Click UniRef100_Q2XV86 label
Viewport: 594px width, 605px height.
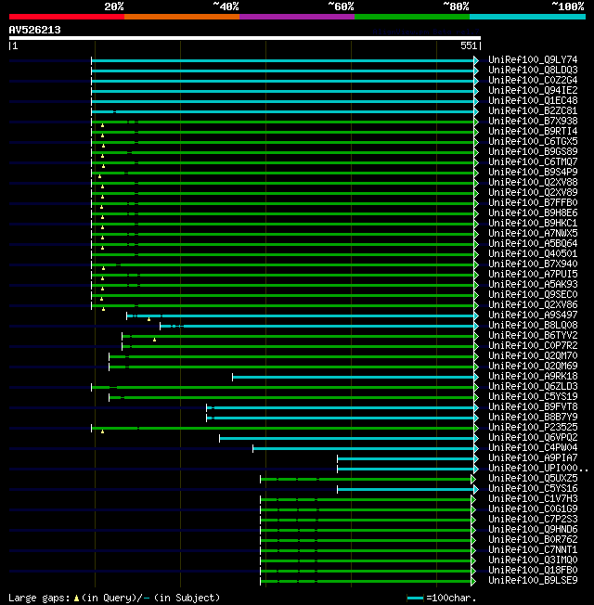click(533, 304)
